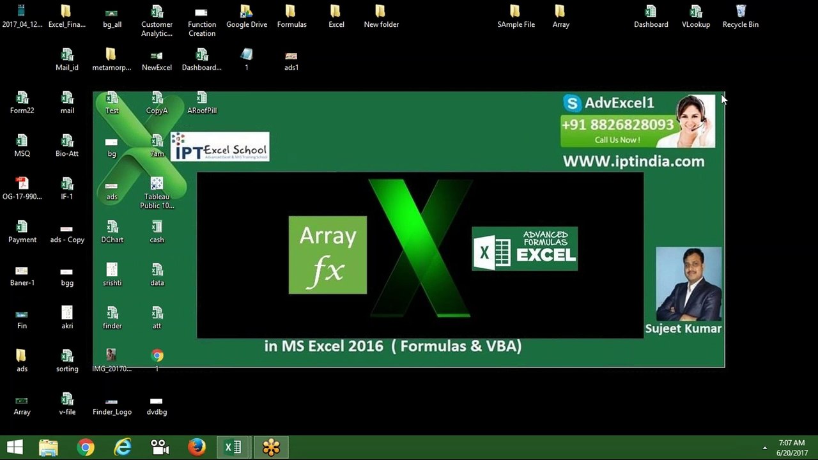This screenshot has height=460, width=818.
Task: Select the att Excel file
Action: click(x=157, y=318)
